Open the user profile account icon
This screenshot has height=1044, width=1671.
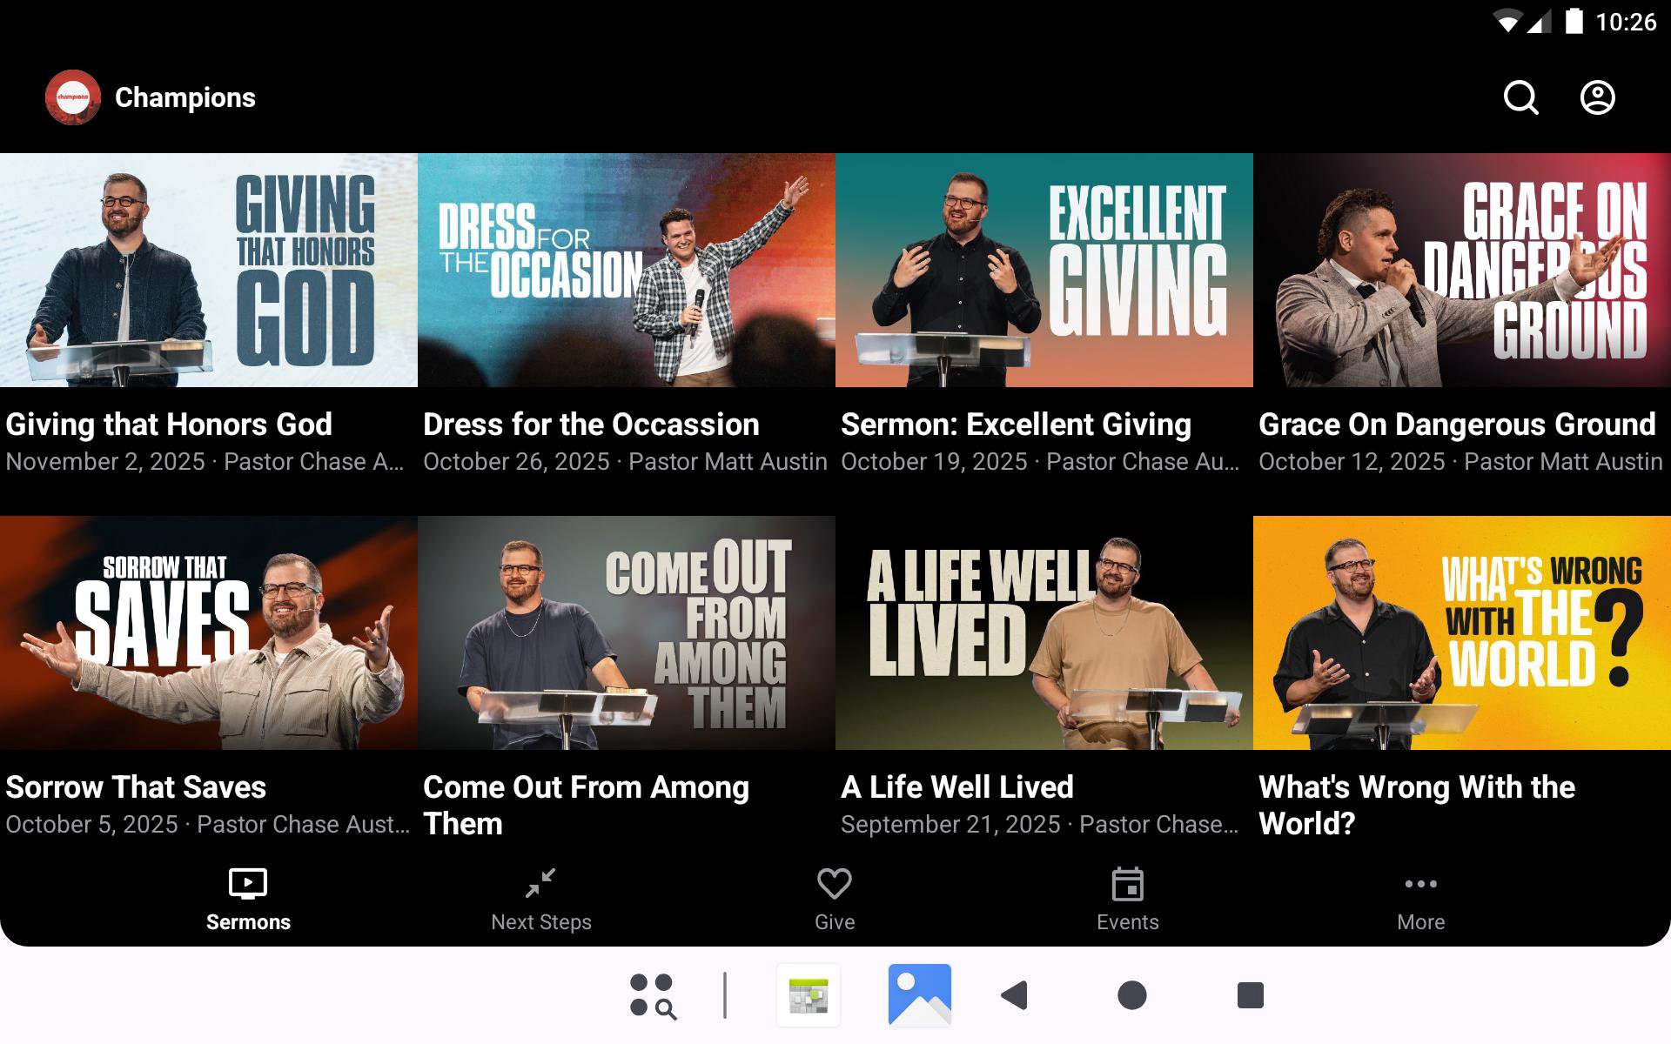pyautogui.click(x=1597, y=97)
